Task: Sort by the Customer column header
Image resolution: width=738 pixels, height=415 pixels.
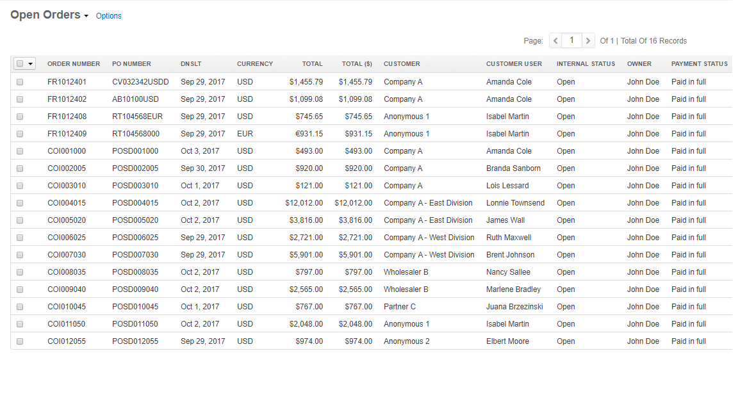Action: 402,64
